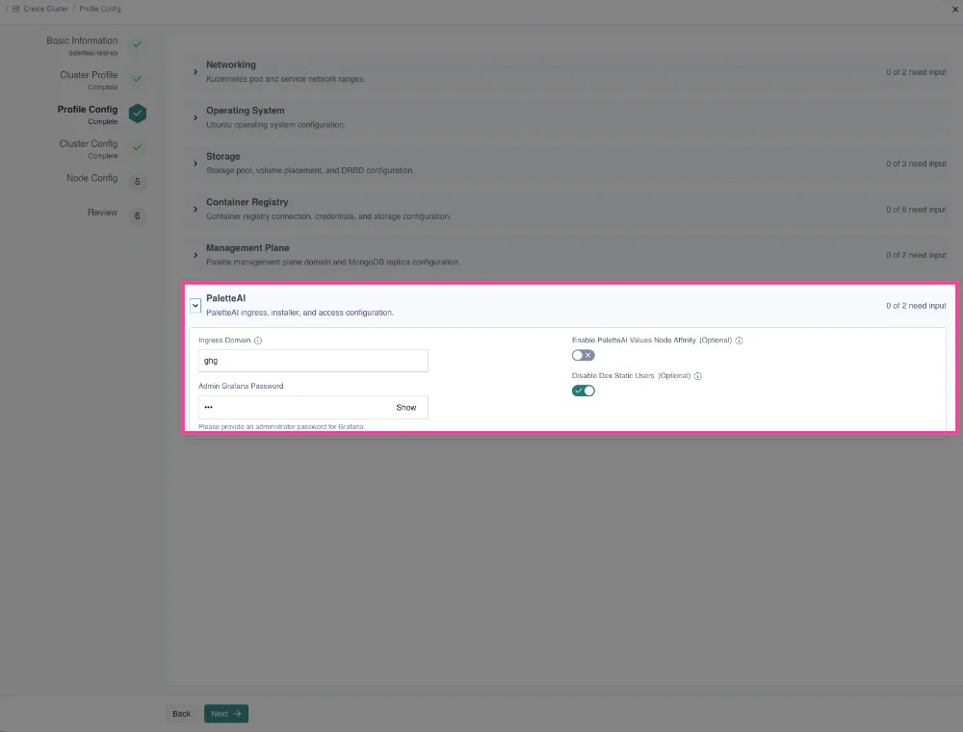Click 'Kubernetes pod and service network ranges' text
Screen dimensions: 963x732
click(286, 79)
